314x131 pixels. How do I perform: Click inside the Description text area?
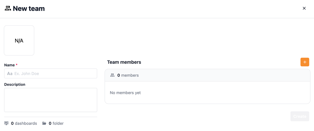51,100
